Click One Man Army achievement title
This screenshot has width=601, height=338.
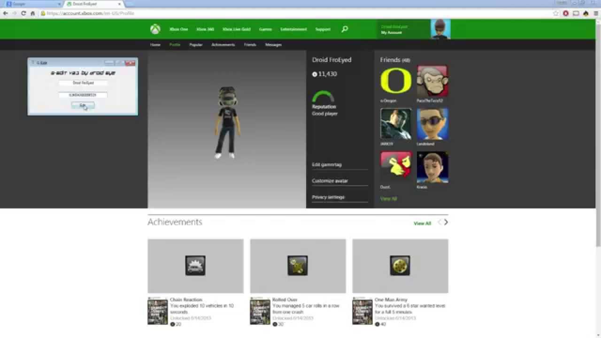click(391, 300)
